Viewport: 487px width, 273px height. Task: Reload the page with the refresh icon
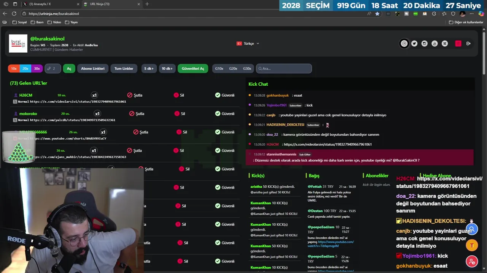tap(14, 14)
